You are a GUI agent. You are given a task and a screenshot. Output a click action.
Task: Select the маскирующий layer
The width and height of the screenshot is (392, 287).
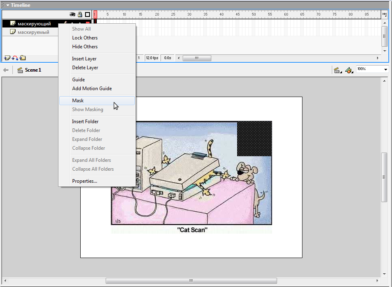pyautogui.click(x=34, y=24)
